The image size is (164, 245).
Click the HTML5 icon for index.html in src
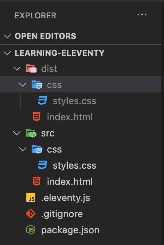pos(37,181)
